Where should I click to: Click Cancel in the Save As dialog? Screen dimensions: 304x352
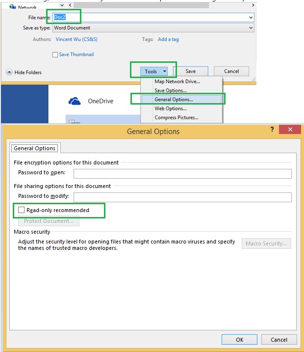click(231, 71)
